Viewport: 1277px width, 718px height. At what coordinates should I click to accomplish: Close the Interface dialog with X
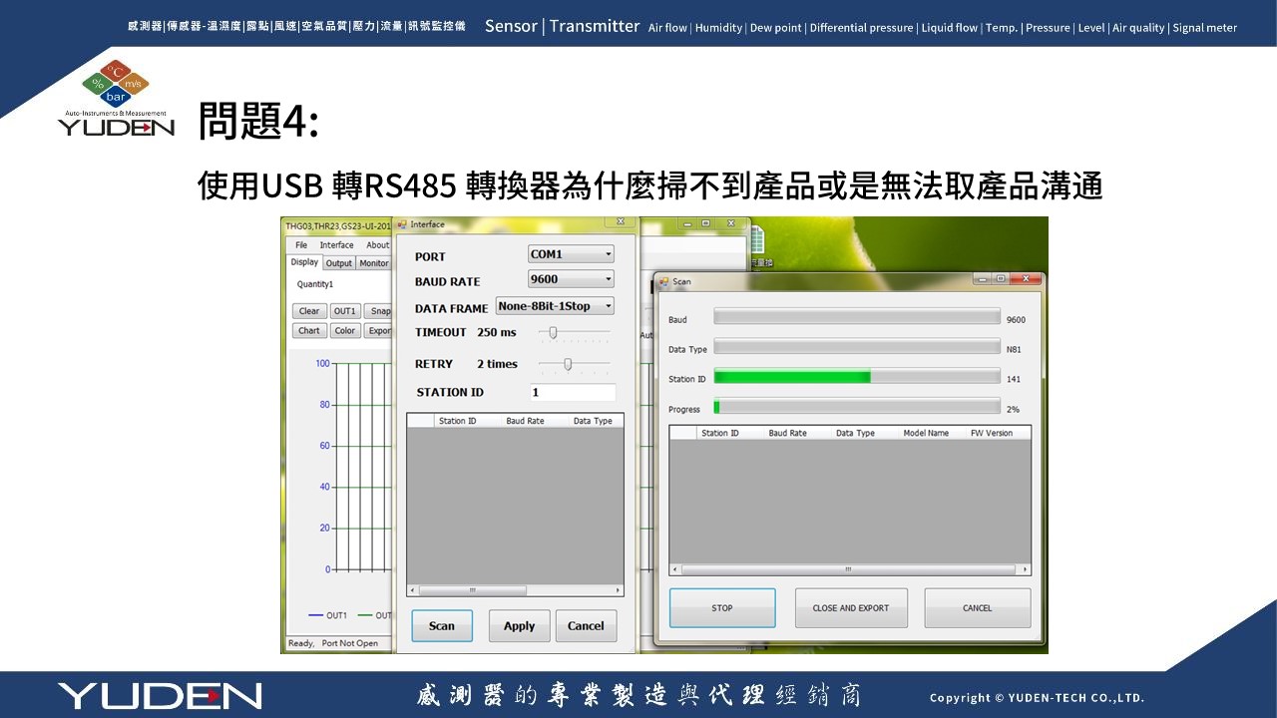coord(621,222)
